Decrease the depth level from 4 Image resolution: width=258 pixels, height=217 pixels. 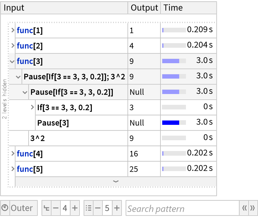click(56, 208)
